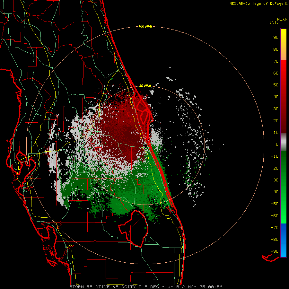Select the -50 knot scale label
Viewport: 289px width, 289px height.
[x=275, y=204]
